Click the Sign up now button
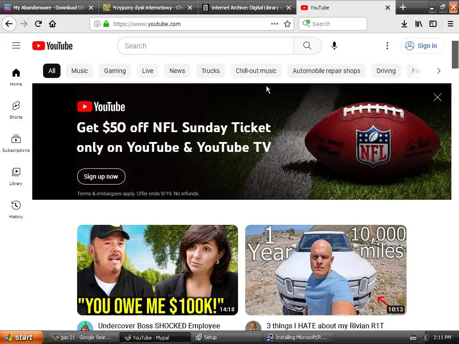 click(x=101, y=176)
